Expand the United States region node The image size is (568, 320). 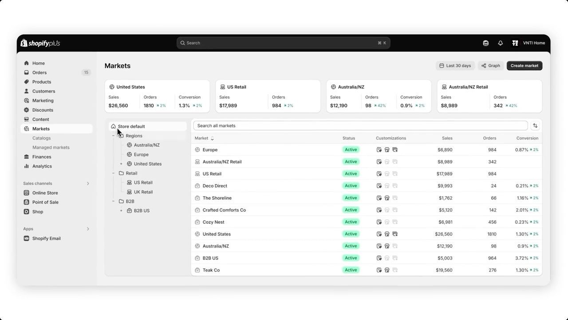tap(121, 164)
